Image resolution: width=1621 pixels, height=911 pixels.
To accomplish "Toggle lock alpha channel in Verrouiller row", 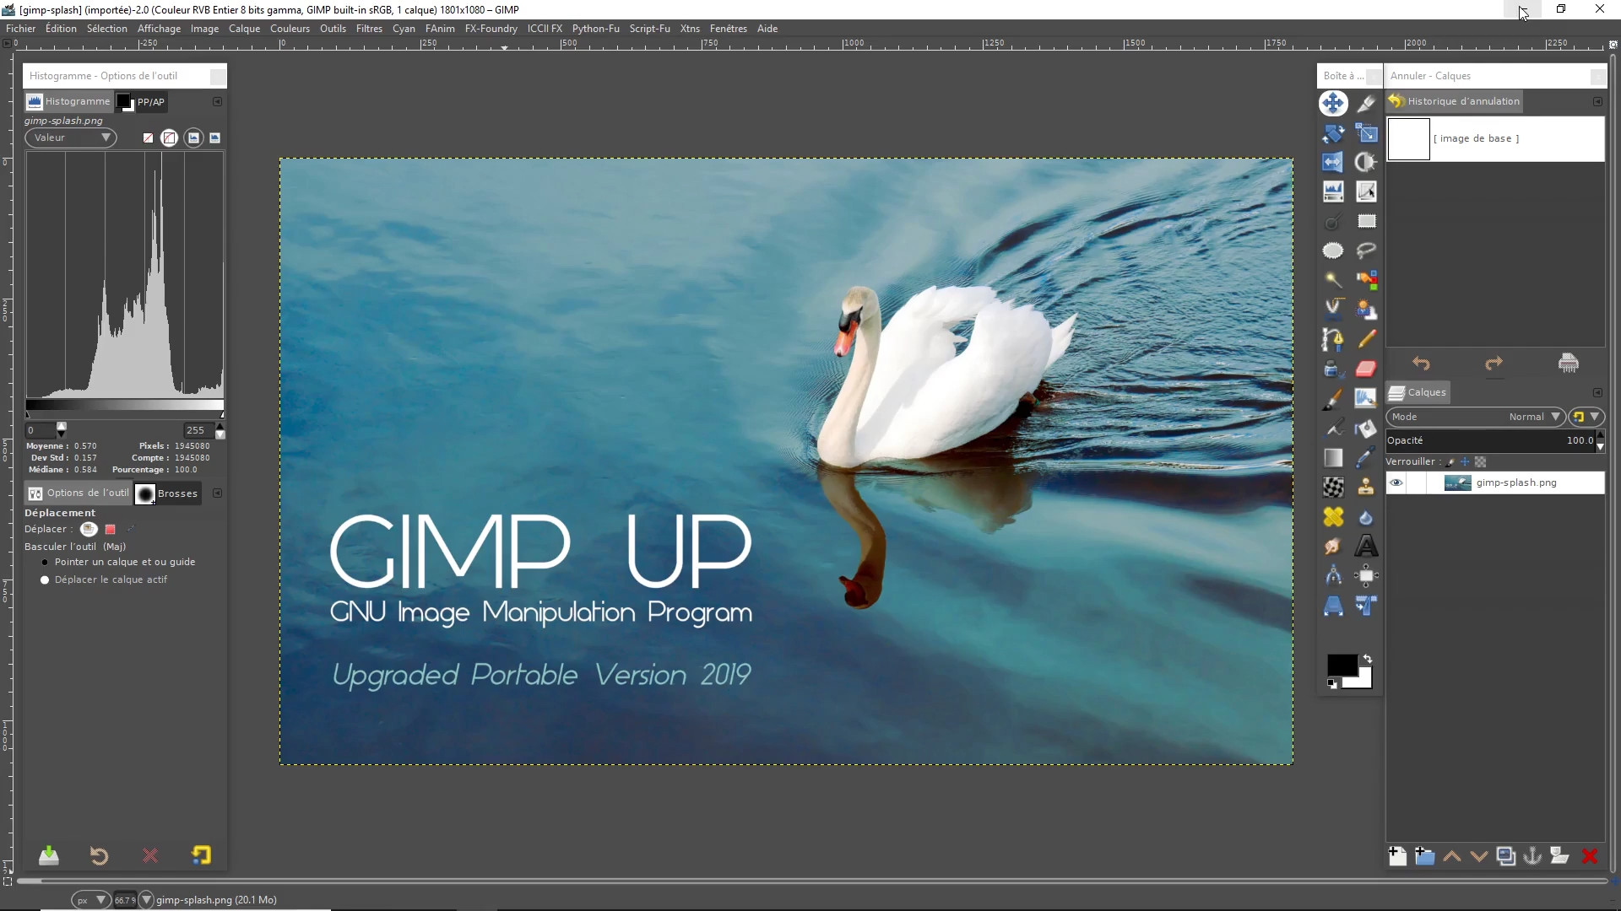I will [1480, 461].
